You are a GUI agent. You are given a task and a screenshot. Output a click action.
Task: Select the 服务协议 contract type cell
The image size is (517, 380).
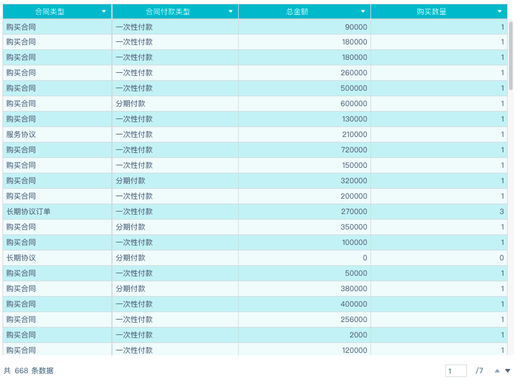coord(21,134)
